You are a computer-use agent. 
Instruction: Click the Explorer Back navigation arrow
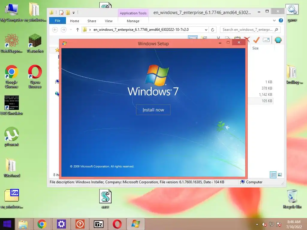[x=55, y=30]
